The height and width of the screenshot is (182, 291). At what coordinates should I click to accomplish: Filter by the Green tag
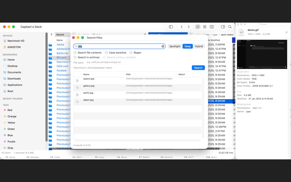(x=9, y=129)
